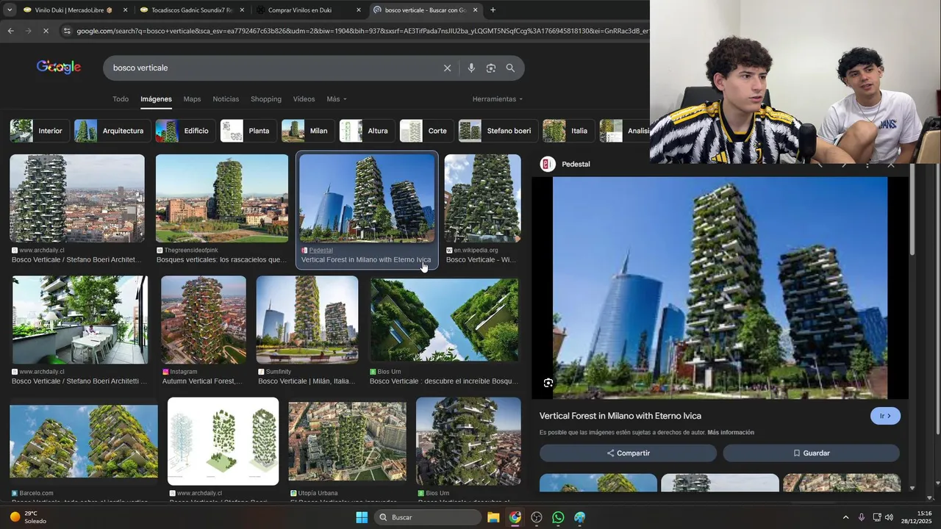Open WhatsApp from the taskbar

pyautogui.click(x=558, y=517)
